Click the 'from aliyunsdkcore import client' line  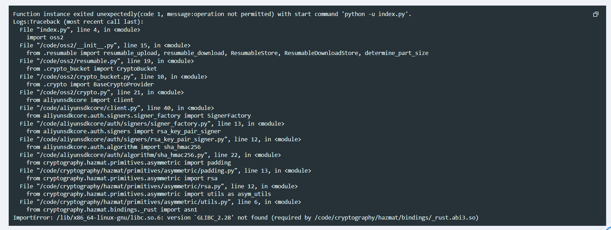[80, 100]
